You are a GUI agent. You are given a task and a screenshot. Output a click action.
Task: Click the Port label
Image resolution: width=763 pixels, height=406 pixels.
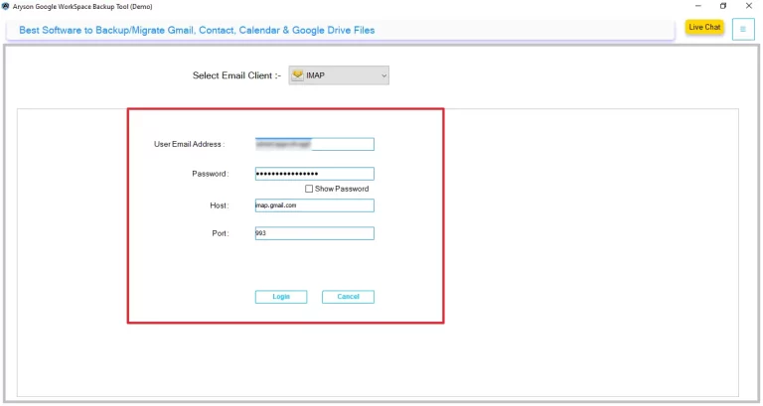coord(220,233)
